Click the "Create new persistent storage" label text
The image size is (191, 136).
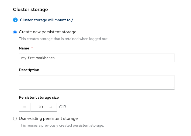pyautogui.click(x=47, y=32)
